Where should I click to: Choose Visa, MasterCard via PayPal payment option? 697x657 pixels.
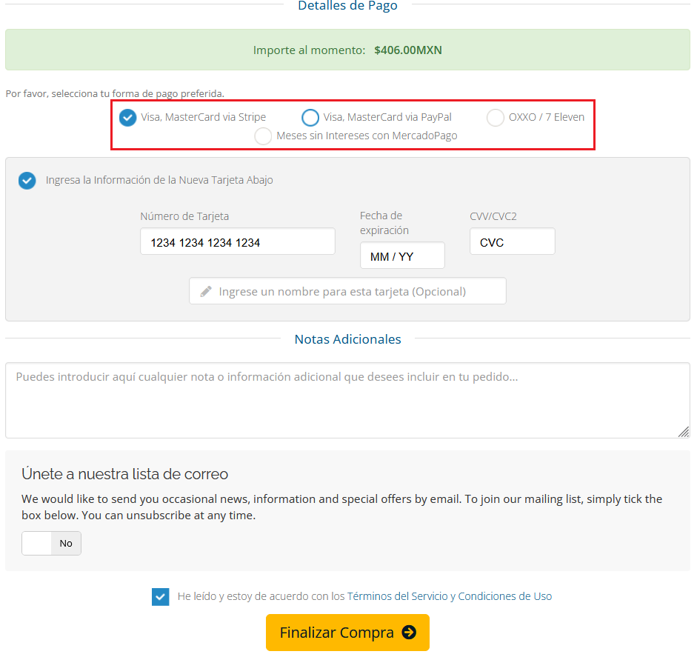point(310,117)
